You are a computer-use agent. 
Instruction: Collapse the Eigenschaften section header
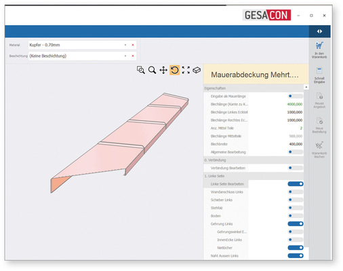click(254, 88)
